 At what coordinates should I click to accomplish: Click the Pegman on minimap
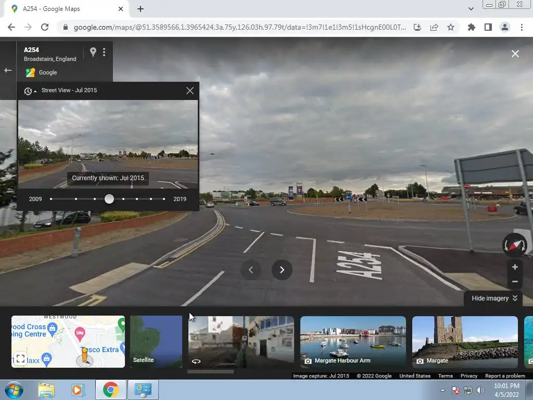point(84,356)
